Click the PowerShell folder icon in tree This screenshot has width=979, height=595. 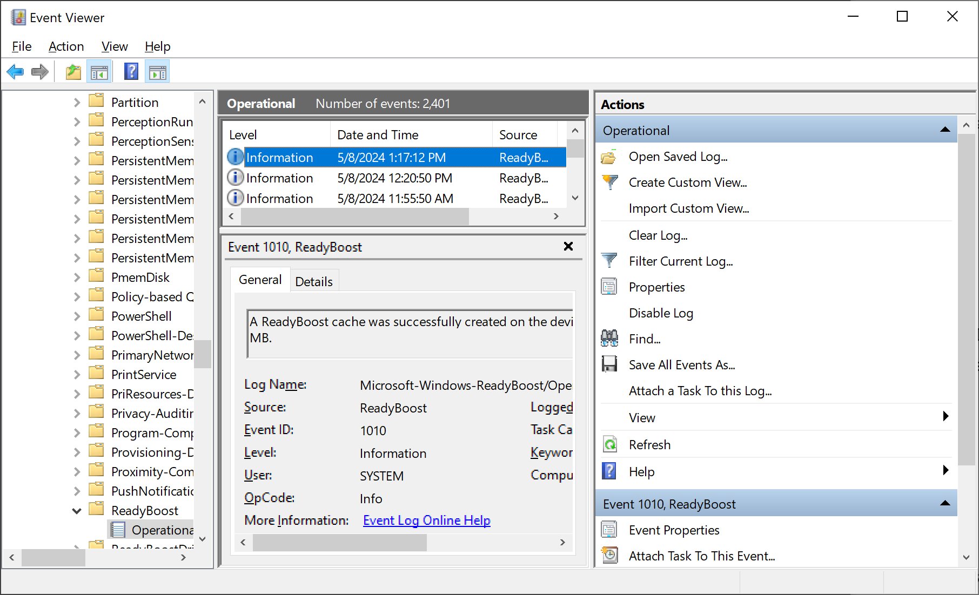point(97,315)
